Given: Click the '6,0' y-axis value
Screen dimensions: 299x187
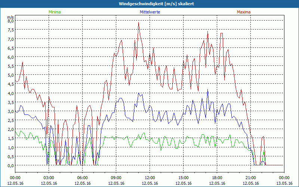Looking at the screenshot, I should tap(11, 57).
